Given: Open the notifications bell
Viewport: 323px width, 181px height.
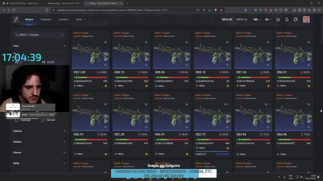Looking at the screenshot, I should pyautogui.click(x=287, y=19).
